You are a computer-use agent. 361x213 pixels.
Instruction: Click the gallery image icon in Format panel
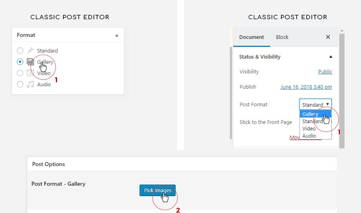point(30,62)
